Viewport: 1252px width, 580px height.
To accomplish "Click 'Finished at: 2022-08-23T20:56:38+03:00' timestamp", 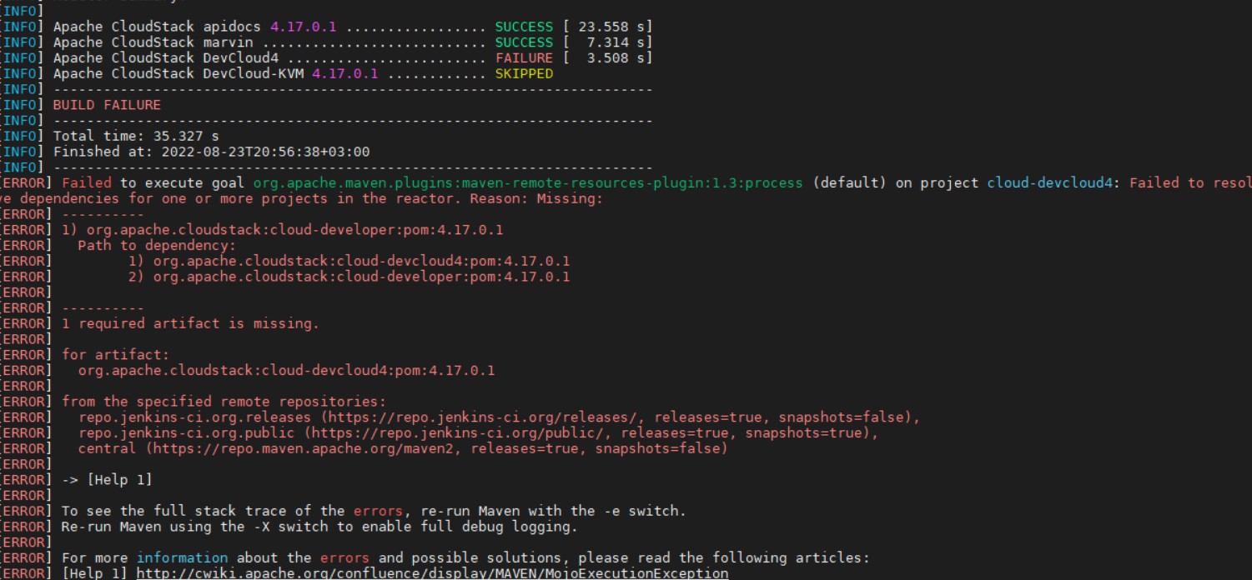I will (x=211, y=152).
